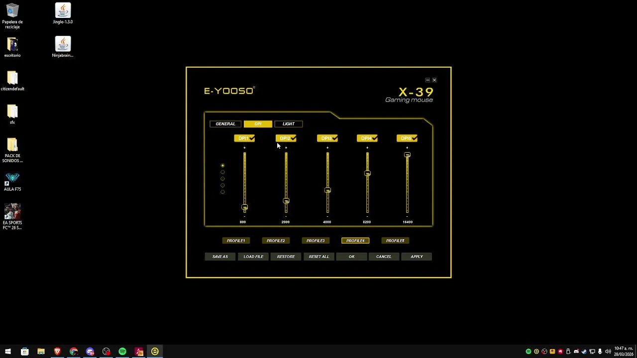Click microphone icon in system tray
Image resolution: width=637 pixels, height=358 pixels.
(600, 352)
